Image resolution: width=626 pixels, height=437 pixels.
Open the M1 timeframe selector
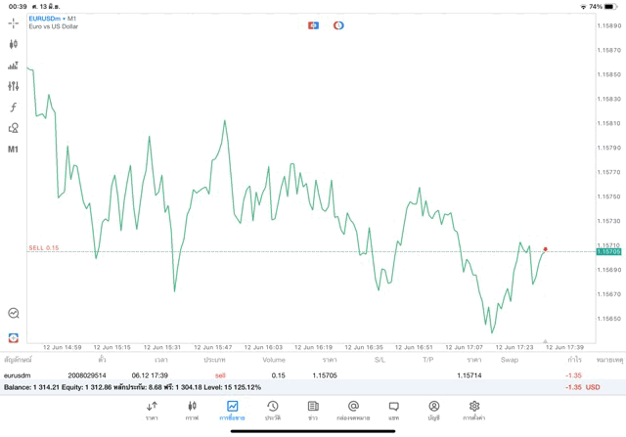point(14,150)
